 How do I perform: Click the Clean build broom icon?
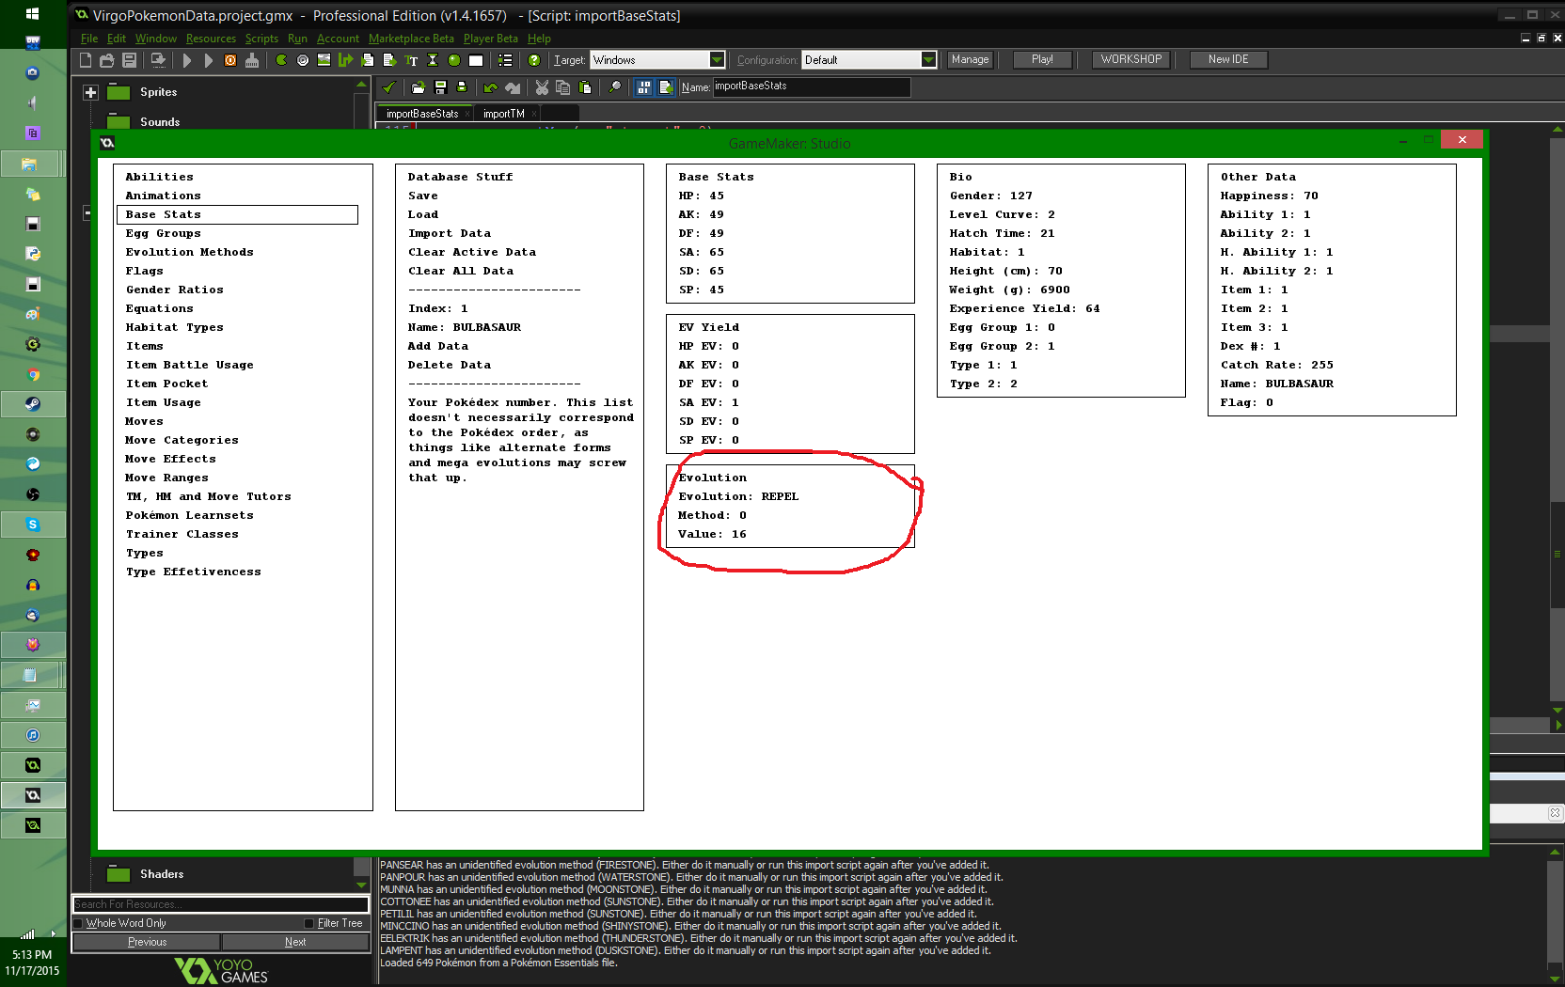click(x=252, y=60)
